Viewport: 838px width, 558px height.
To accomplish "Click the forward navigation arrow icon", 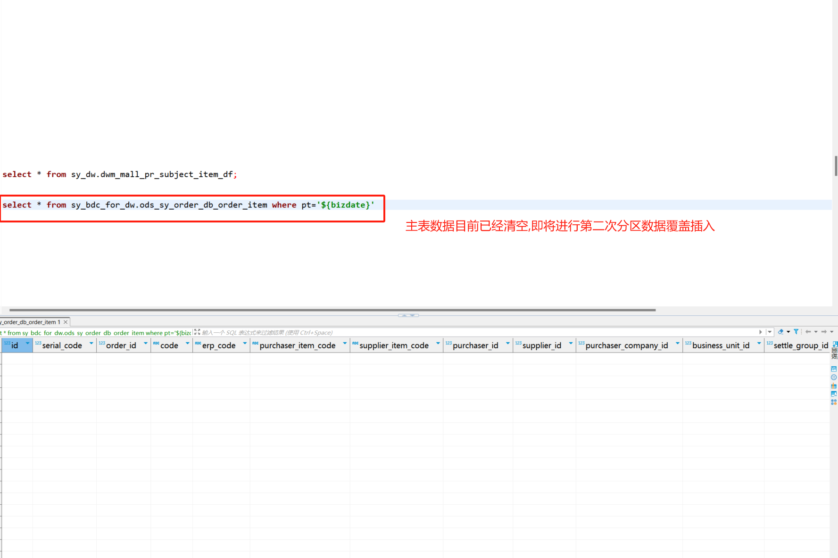I will point(824,332).
